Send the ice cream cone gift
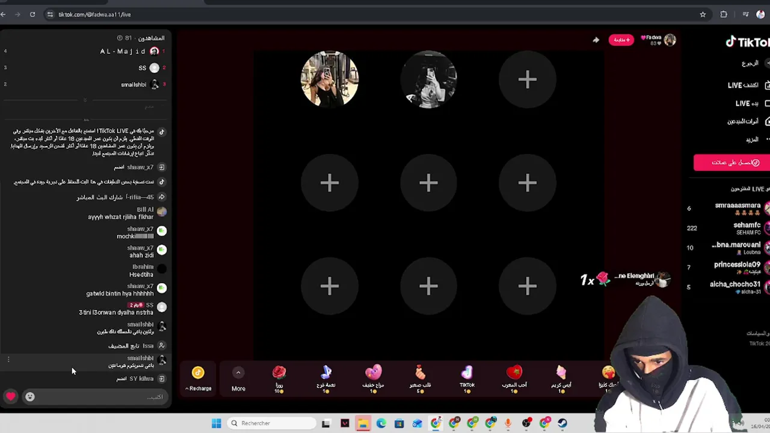This screenshot has width=770, height=433. coord(561,379)
